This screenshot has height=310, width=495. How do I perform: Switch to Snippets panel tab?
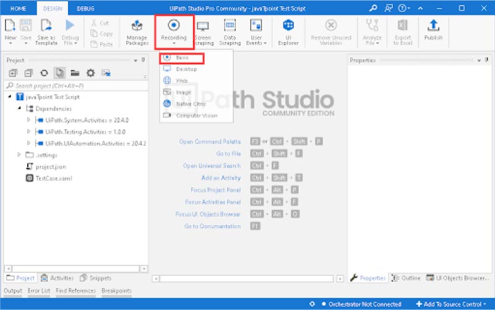96,278
